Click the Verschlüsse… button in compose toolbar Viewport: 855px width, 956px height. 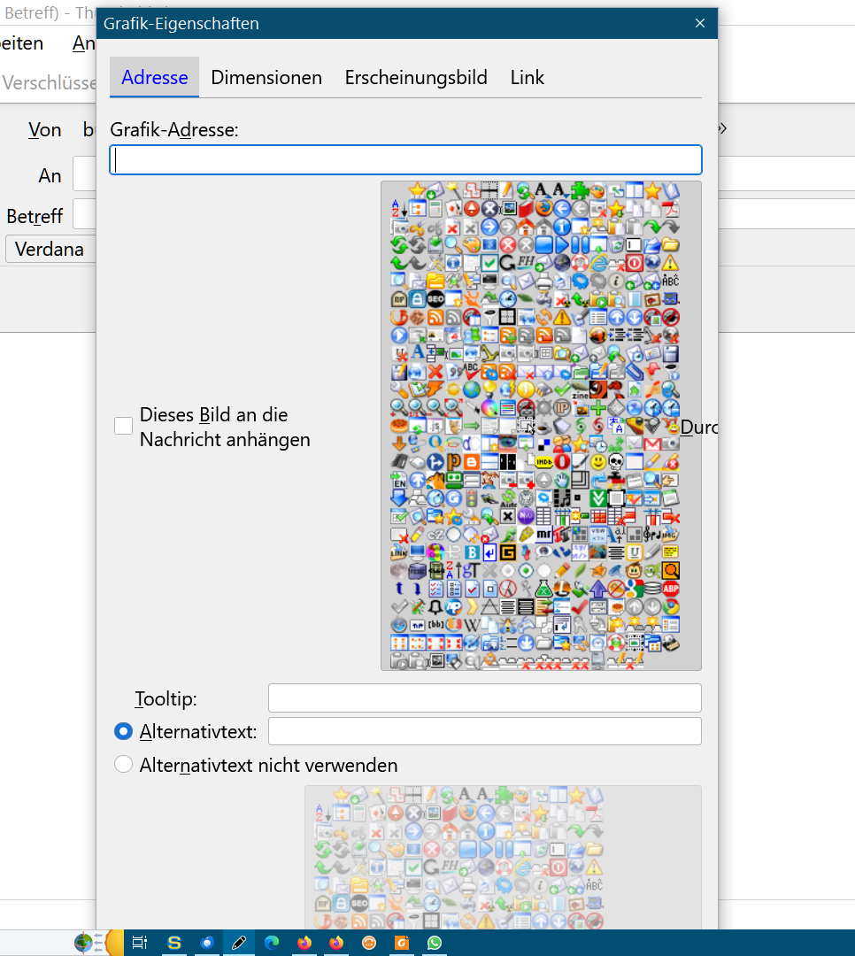[x=49, y=82]
